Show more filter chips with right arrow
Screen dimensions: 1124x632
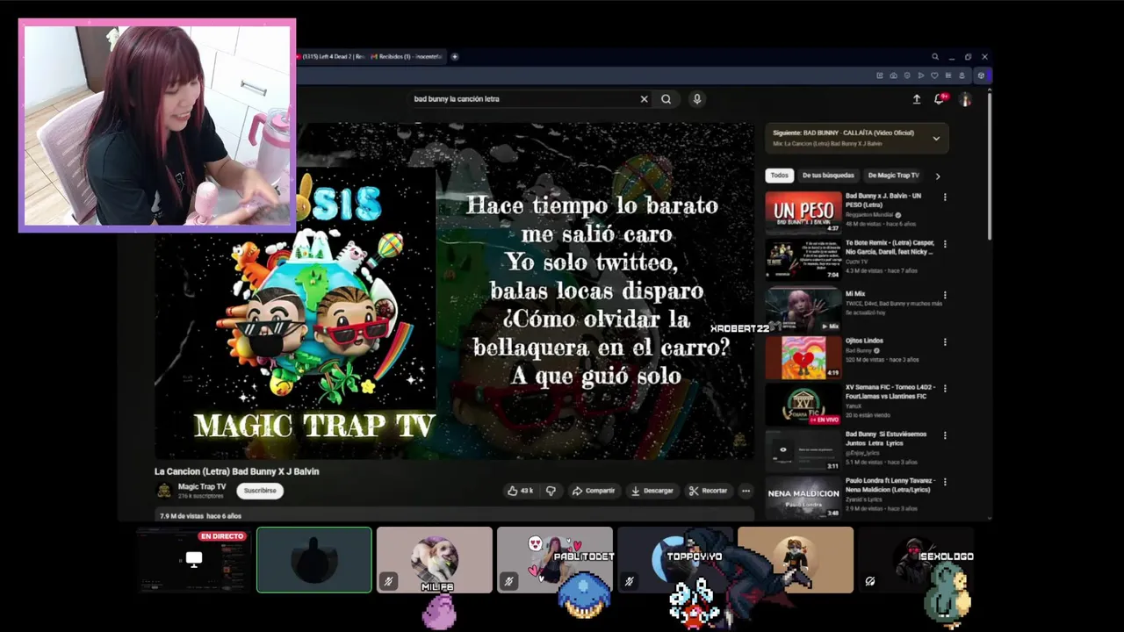937,176
